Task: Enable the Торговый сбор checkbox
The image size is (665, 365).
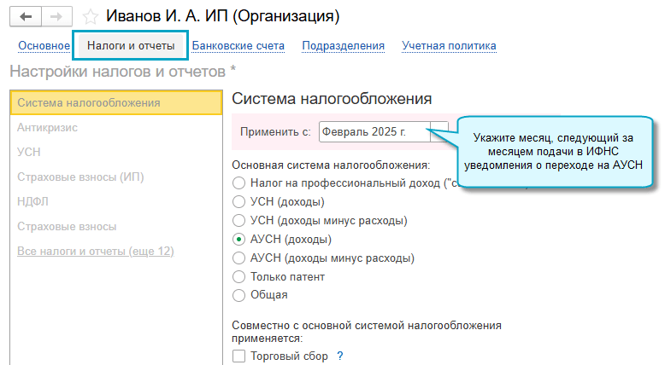Action: tap(239, 356)
